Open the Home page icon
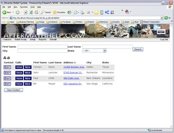 pyautogui.click(x=37, y=12)
